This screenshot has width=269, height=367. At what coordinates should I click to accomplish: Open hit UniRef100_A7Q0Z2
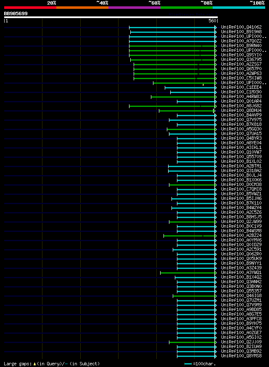241,41
